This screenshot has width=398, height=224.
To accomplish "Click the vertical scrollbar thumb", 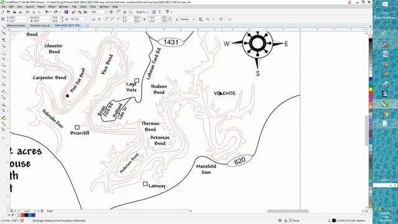I will [366, 131].
